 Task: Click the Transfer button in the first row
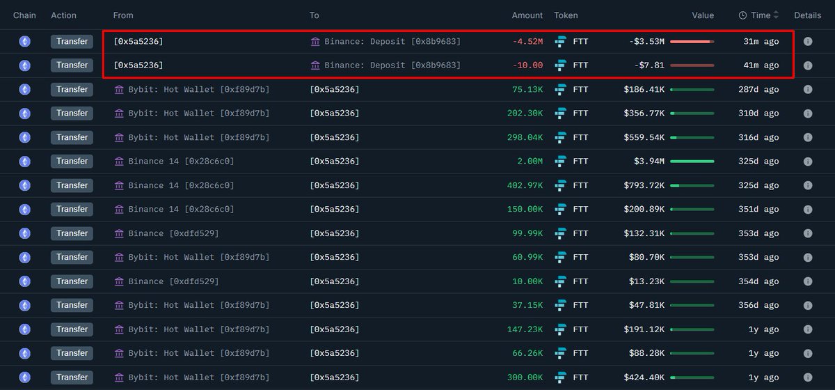click(72, 42)
